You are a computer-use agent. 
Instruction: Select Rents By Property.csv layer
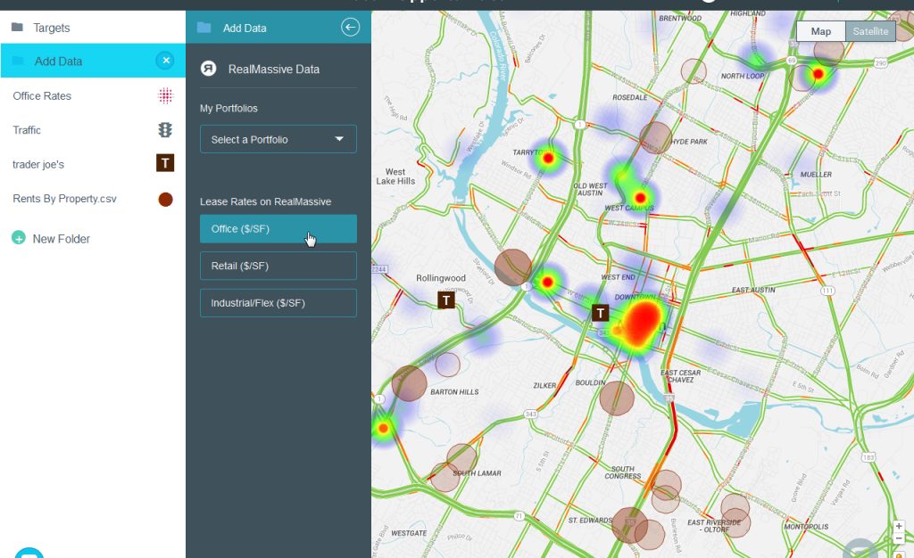pyautogui.click(x=64, y=198)
